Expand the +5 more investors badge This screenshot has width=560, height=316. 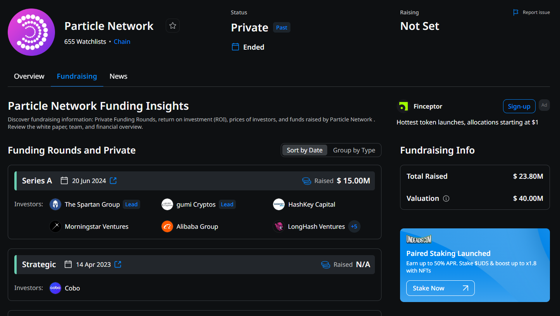[x=354, y=226]
